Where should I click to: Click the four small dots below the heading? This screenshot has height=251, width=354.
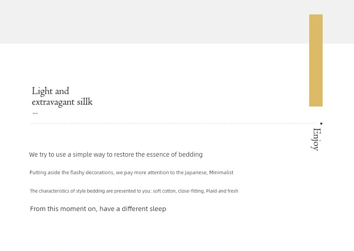[35, 113]
